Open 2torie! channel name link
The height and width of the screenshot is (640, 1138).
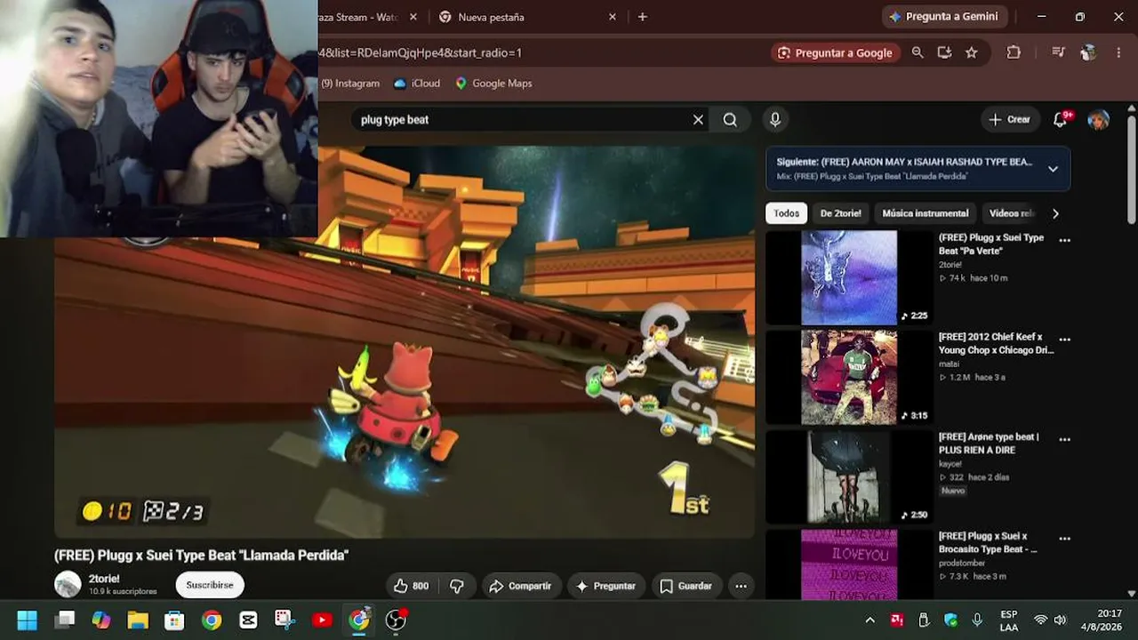coord(104,579)
